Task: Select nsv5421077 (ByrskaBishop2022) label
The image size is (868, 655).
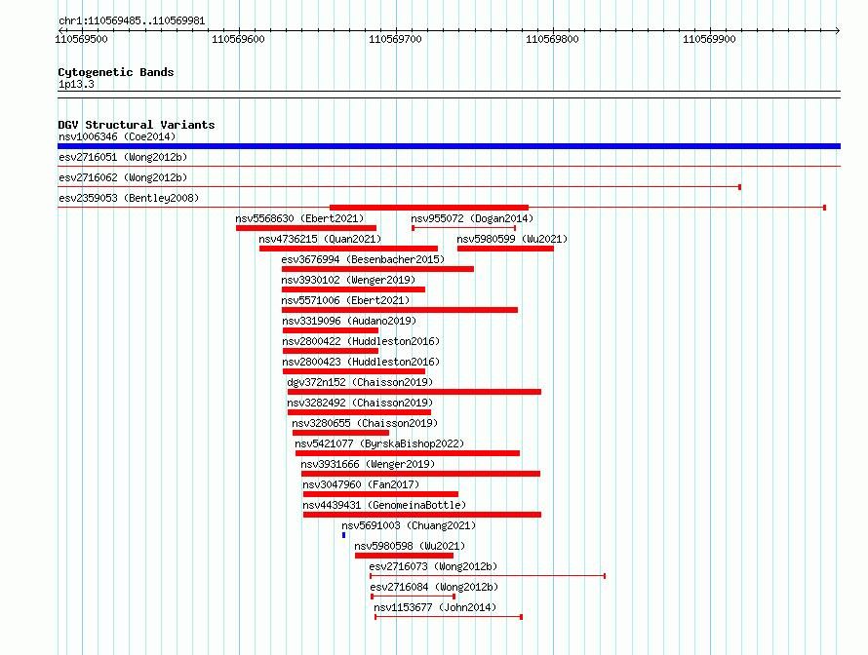Action: click(379, 443)
